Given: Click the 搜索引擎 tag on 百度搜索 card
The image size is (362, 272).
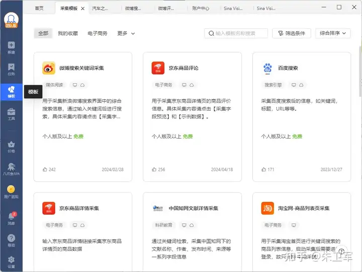Looking at the screenshot, I should pos(273,85).
